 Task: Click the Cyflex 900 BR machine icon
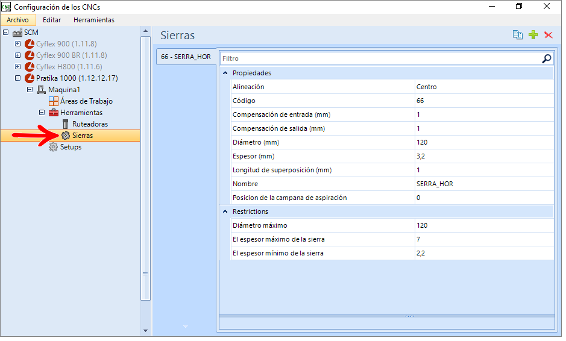tap(30, 55)
